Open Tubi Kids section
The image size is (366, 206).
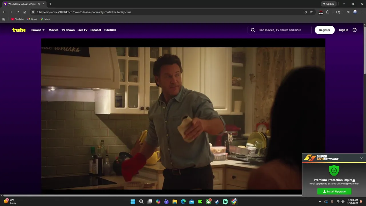click(110, 30)
